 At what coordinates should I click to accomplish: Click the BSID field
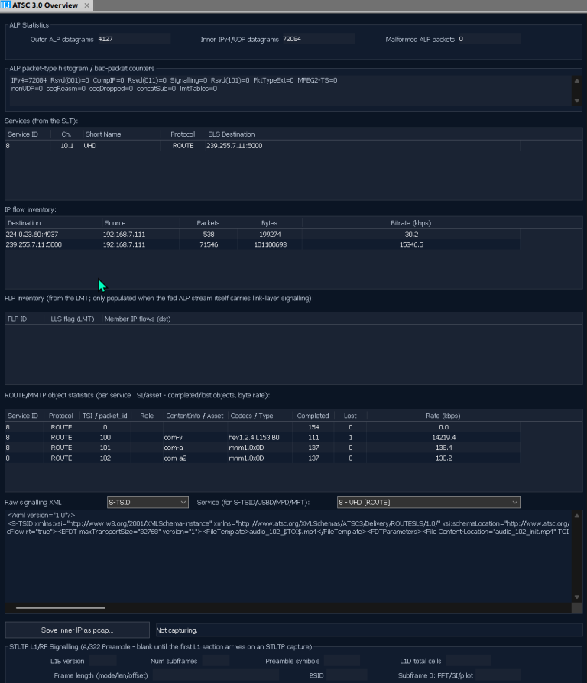point(346,675)
